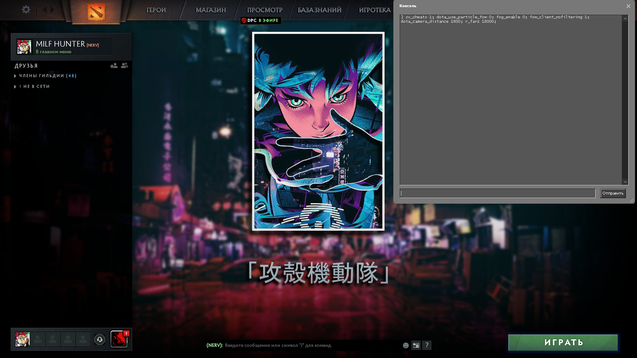The image size is (637, 358).
Task: Go forward with the right arrow
Action: [x=52, y=10]
